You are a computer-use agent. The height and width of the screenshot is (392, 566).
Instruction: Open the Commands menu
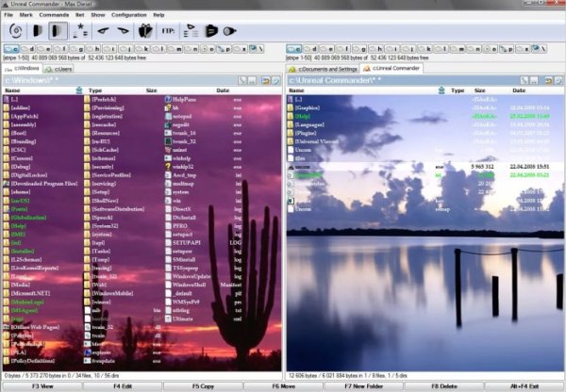click(x=54, y=15)
